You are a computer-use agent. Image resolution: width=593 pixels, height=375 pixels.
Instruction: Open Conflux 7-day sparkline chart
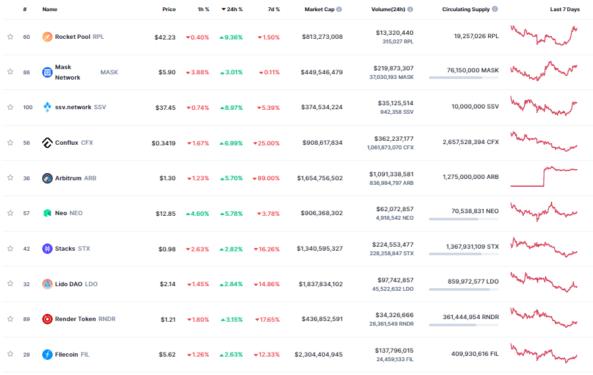tap(544, 141)
